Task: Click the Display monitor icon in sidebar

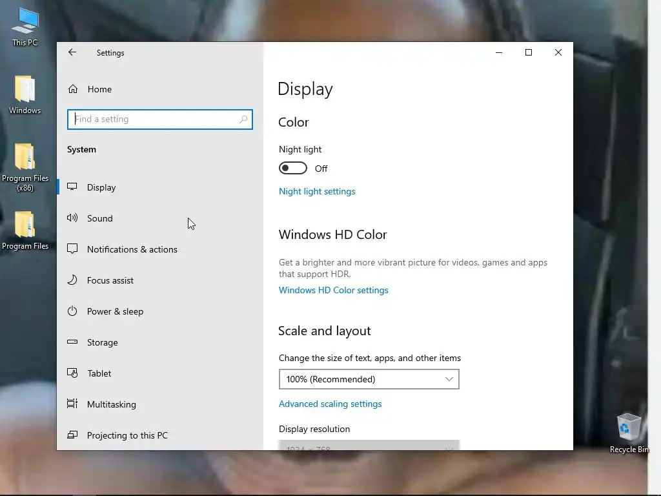Action: pos(72,187)
